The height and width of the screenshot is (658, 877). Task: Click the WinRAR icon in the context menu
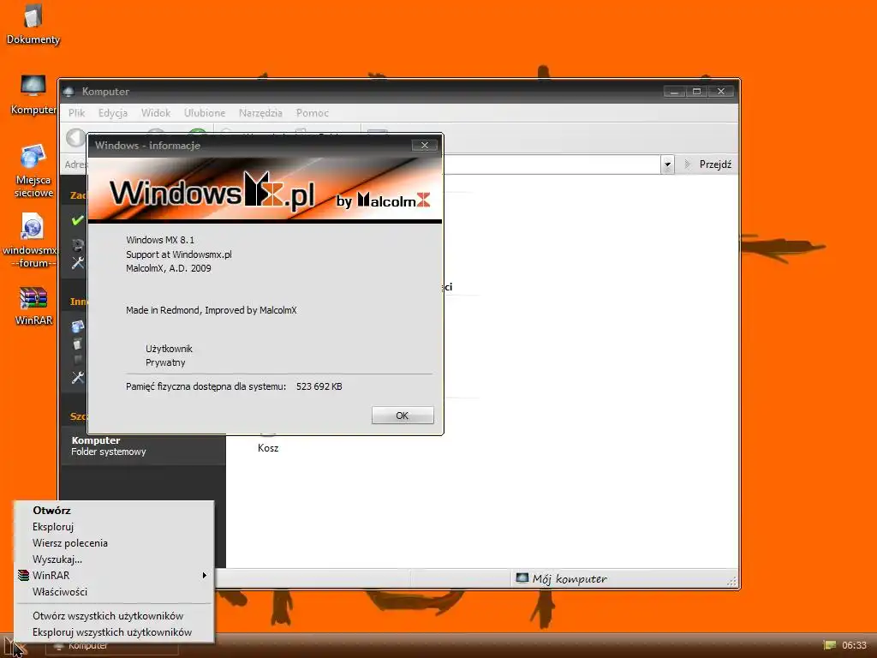pos(23,575)
